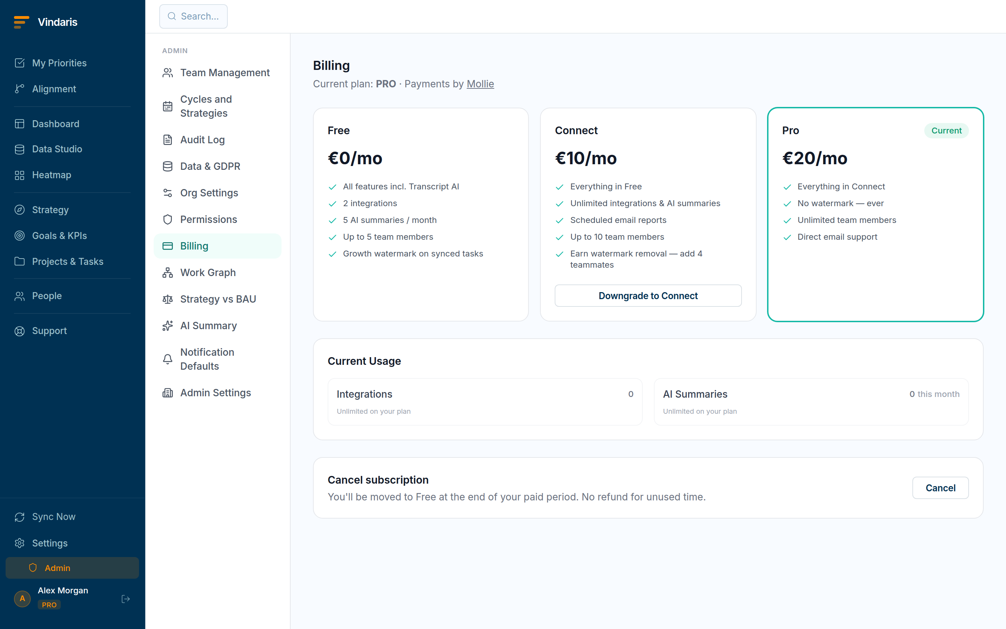Click the Integrations usage card title
Image resolution: width=1006 pixels, height=629 pixels.
pos(364,394)
